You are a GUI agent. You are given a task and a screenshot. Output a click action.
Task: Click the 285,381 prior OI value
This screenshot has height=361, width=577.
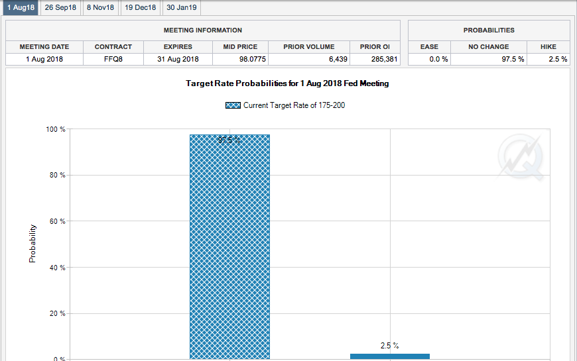tap(375, 59)
